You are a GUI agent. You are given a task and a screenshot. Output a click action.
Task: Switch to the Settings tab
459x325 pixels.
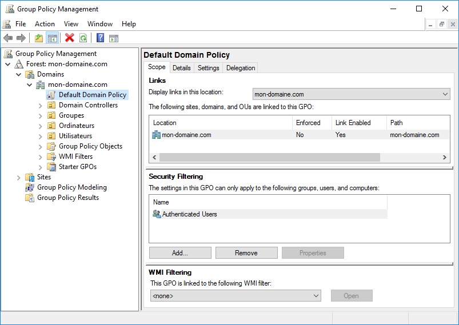click(x=209, y=68)
